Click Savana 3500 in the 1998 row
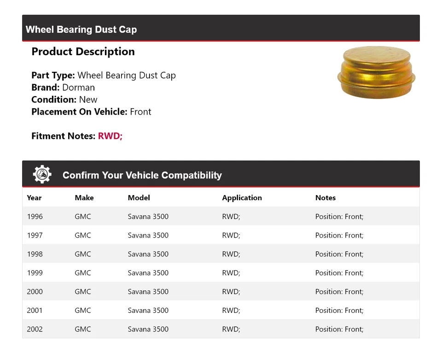The image size is (442, 353). 148,254
